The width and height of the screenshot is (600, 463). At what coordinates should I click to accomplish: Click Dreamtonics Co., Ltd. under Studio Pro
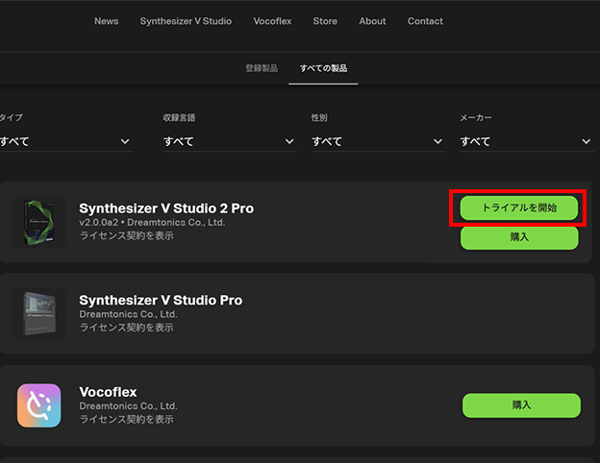pyautogui.click(x=128, y=314)
